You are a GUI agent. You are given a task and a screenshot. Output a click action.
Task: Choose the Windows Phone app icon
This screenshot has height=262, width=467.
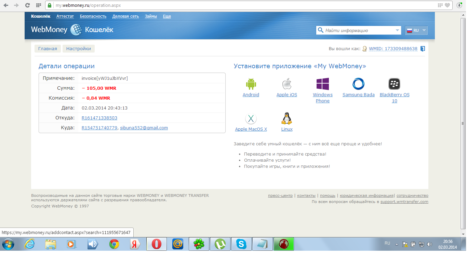[x=323, y=84]
